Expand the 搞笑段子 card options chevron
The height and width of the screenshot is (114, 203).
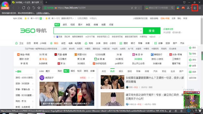click(x=89, y=78)
